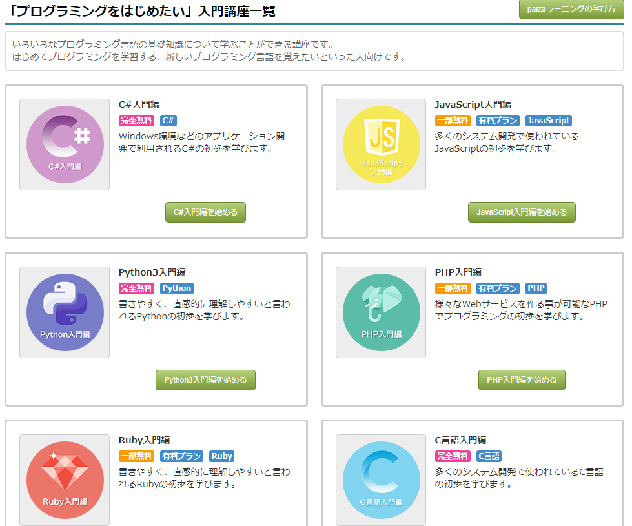Click the Ruby red gem logo icon
Screen dimensions: 632x526
pos(65,480)
